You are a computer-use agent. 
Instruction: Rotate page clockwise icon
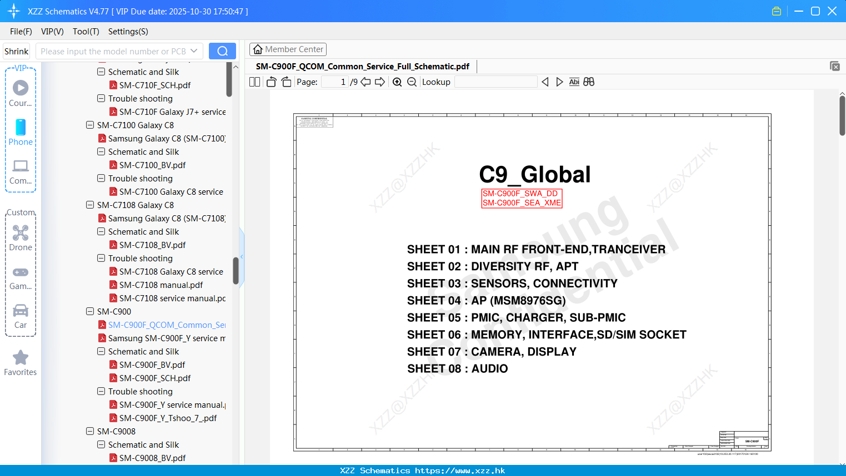(x=286, y=82)
